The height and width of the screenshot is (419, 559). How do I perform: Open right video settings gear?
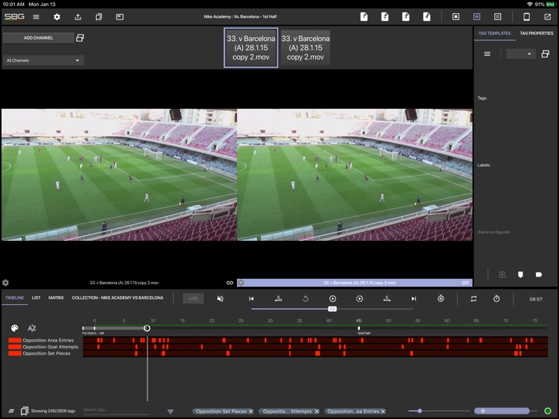click(241, 283)
